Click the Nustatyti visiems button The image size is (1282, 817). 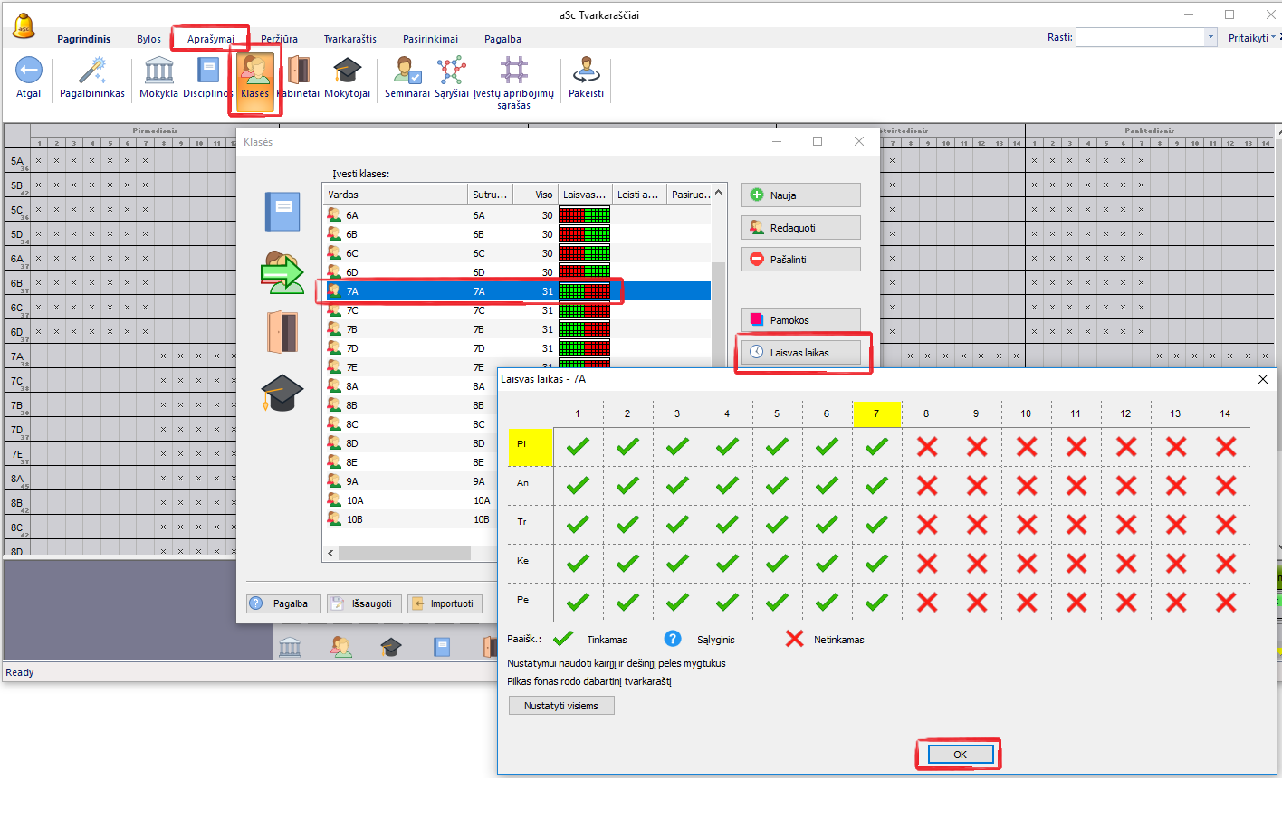[561, 706]
